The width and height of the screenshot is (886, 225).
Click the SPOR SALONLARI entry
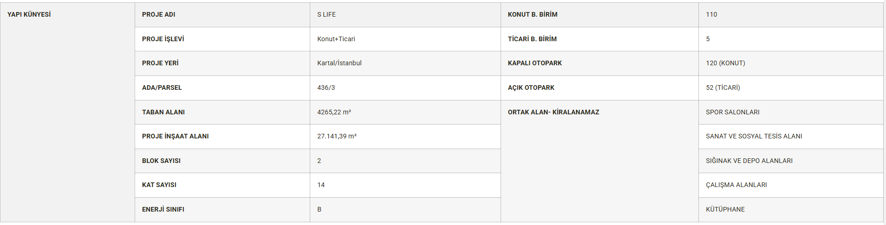[733, 112]
